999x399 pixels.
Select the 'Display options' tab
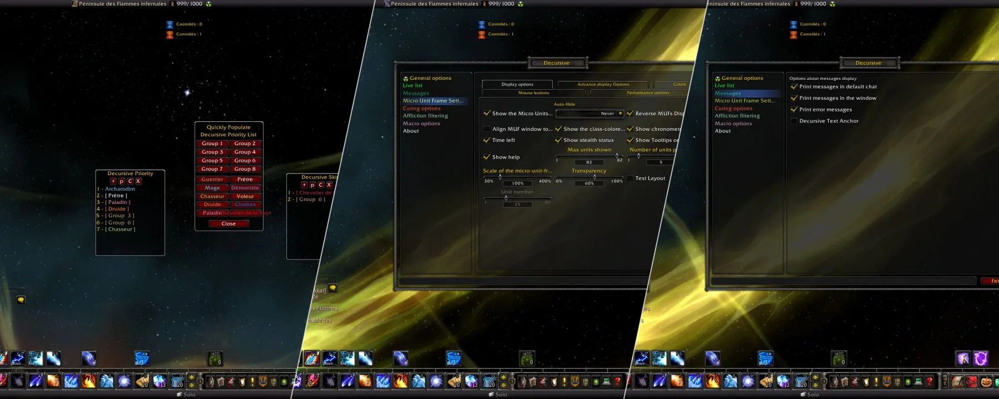pyautogui.click(x=517, y=84)
